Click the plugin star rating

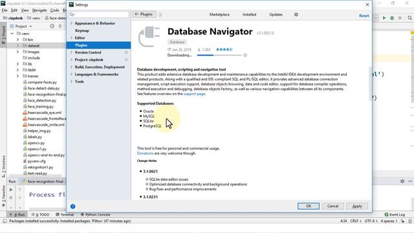pos(224,49)
